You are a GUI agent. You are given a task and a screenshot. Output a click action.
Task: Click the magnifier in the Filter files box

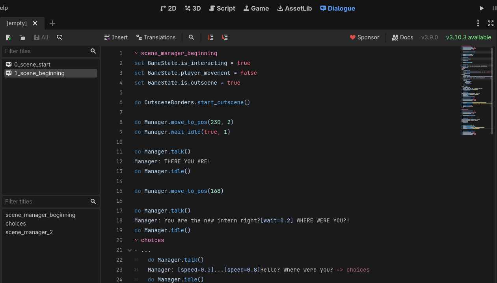coord(93,51)
